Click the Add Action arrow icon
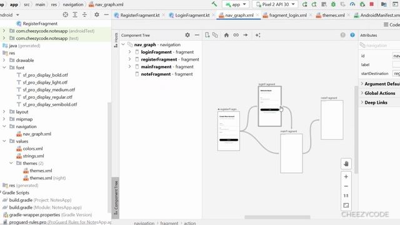Image resolution: width=400 pixels, height=225 pixels. click(246, 35)
